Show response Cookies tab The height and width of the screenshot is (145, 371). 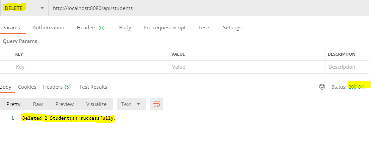tap(27, 87)
